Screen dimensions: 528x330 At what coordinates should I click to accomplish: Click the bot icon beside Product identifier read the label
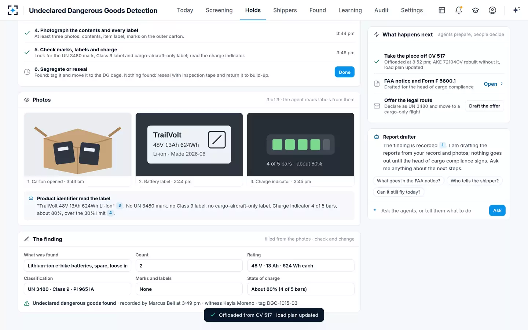pyautogui.click(x=31, y=198)
